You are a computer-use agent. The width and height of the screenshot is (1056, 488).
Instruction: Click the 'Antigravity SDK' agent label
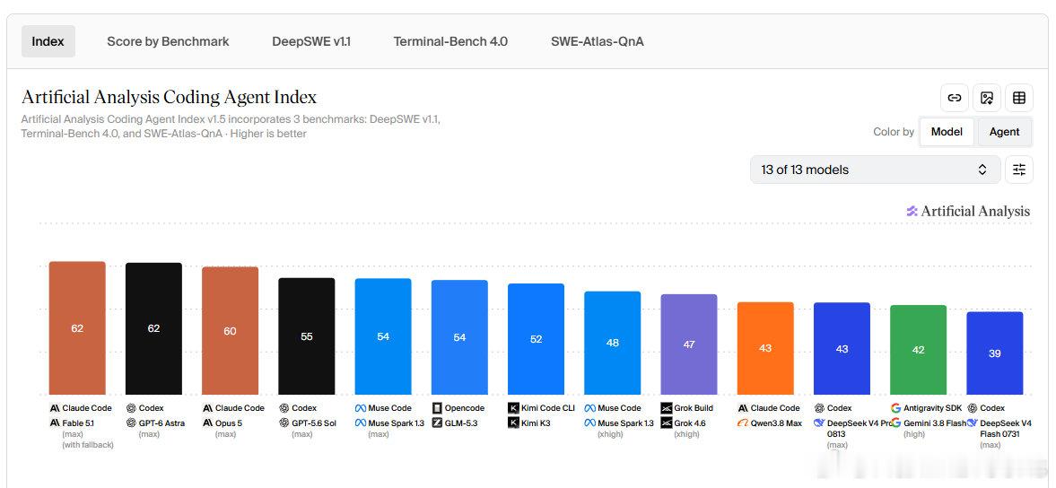click(x=933, y=408)
